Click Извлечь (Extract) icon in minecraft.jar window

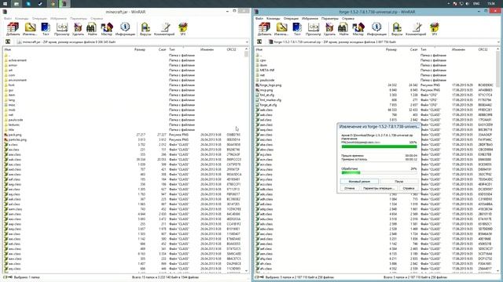coord(30,29)
